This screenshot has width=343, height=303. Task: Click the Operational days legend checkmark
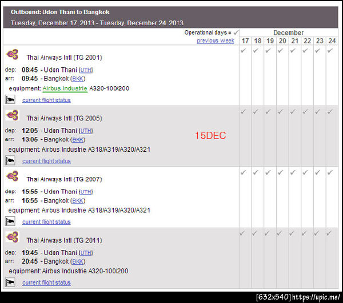236,33
